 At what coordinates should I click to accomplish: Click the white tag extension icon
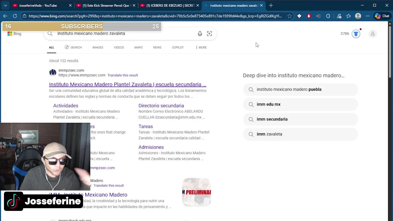point(299,16)
